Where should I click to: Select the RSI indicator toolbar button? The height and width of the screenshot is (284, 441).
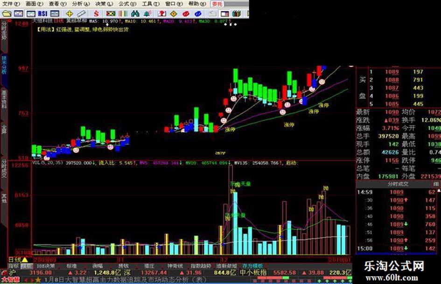pyautogui.click(x=43, y=14)
